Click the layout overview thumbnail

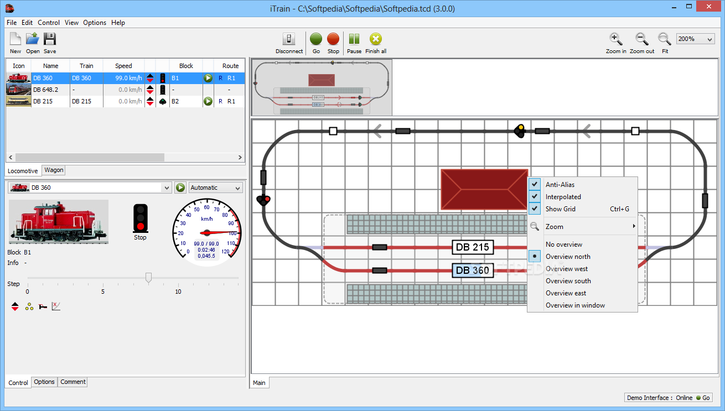(x=322, y=87)
